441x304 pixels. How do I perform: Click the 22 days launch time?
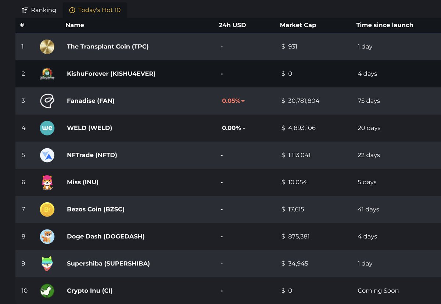(369, 155)
